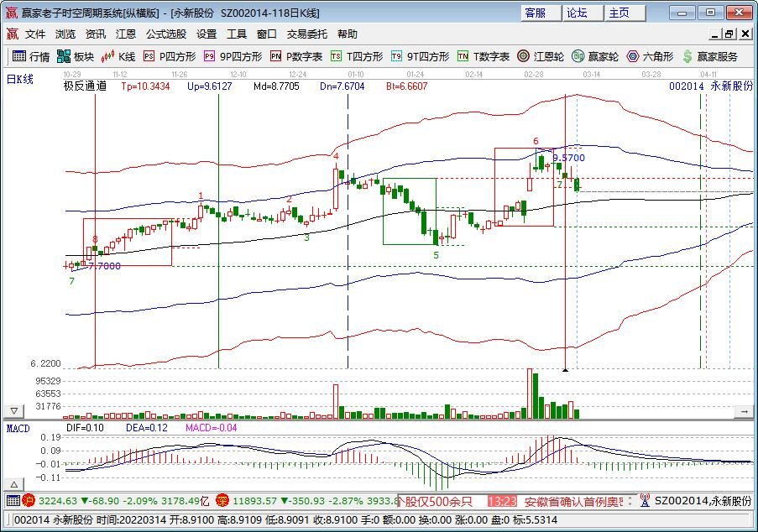Expand the MACD panel with up triangle

point(14,484)
